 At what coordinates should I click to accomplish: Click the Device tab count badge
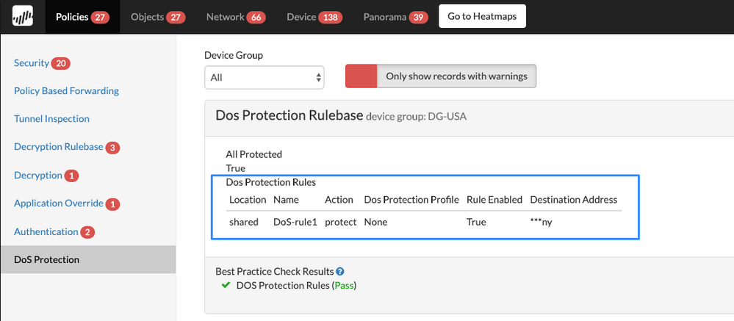(331, 17)
